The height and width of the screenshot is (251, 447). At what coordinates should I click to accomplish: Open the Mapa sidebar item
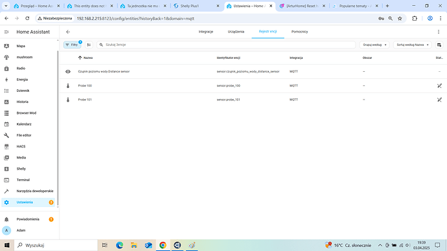coord(28,46)
